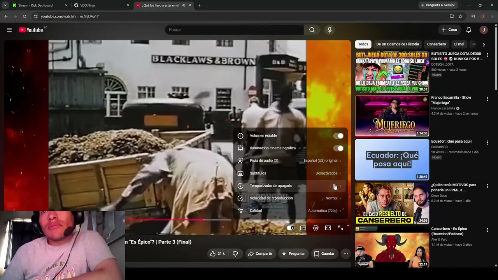
Task: Switch to the VDO.Ninja tab
Action: tap(102, 5)
